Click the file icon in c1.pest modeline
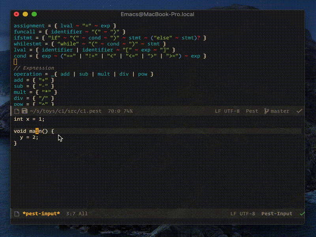This screenshot has width=316, height=237. tap(17, 111)
